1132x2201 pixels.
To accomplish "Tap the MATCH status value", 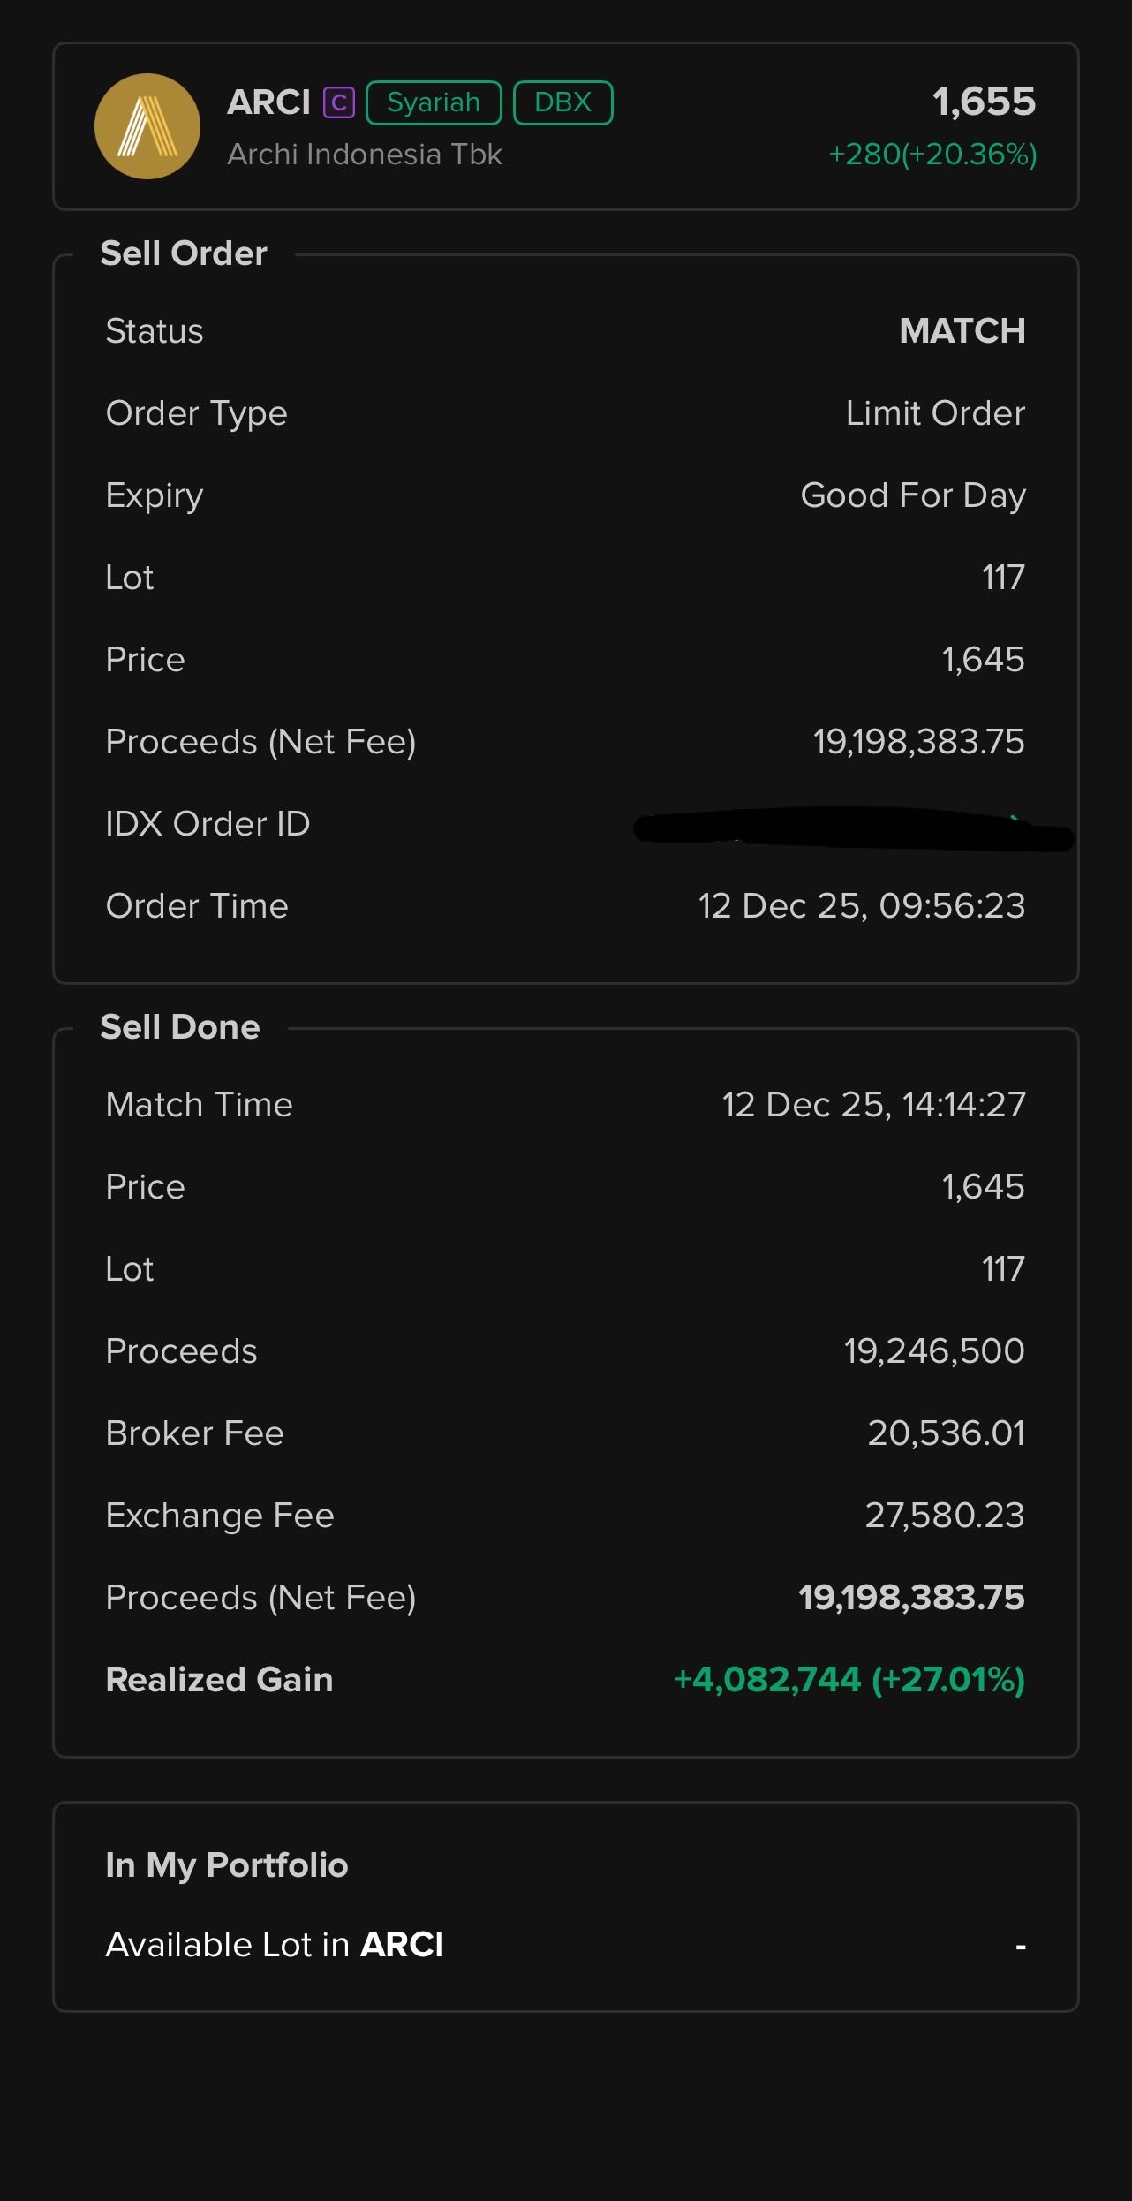I will pos(962,331).
